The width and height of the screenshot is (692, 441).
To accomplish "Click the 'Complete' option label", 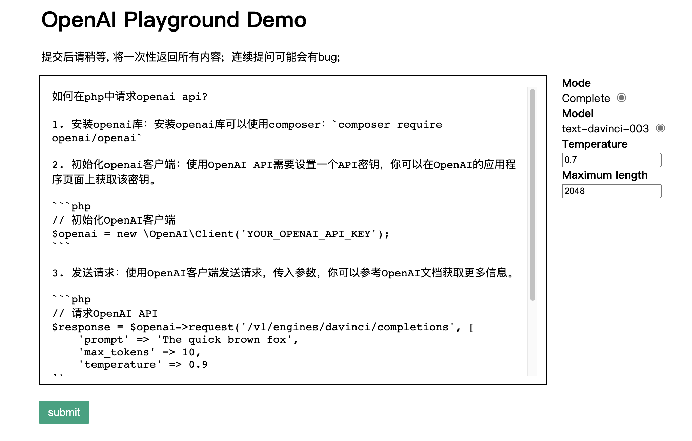I will pos(586,98).
